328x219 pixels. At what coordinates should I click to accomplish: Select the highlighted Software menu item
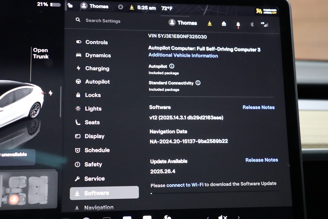pyautogui.click(x=104, y=193)
